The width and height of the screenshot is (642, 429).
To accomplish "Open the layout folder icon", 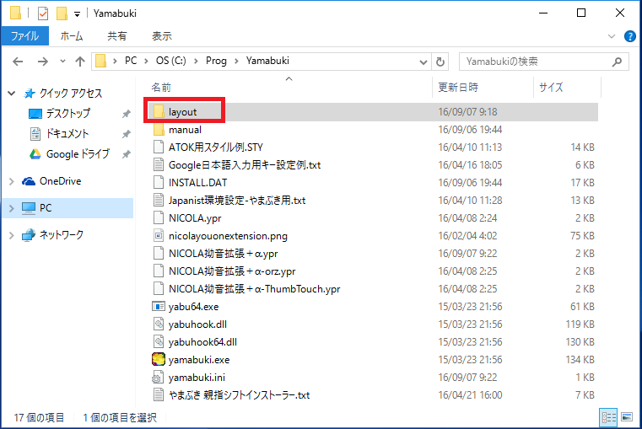I will pos(159,111).
